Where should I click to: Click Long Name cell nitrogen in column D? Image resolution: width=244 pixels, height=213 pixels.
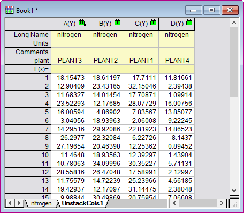pos(177,35)
